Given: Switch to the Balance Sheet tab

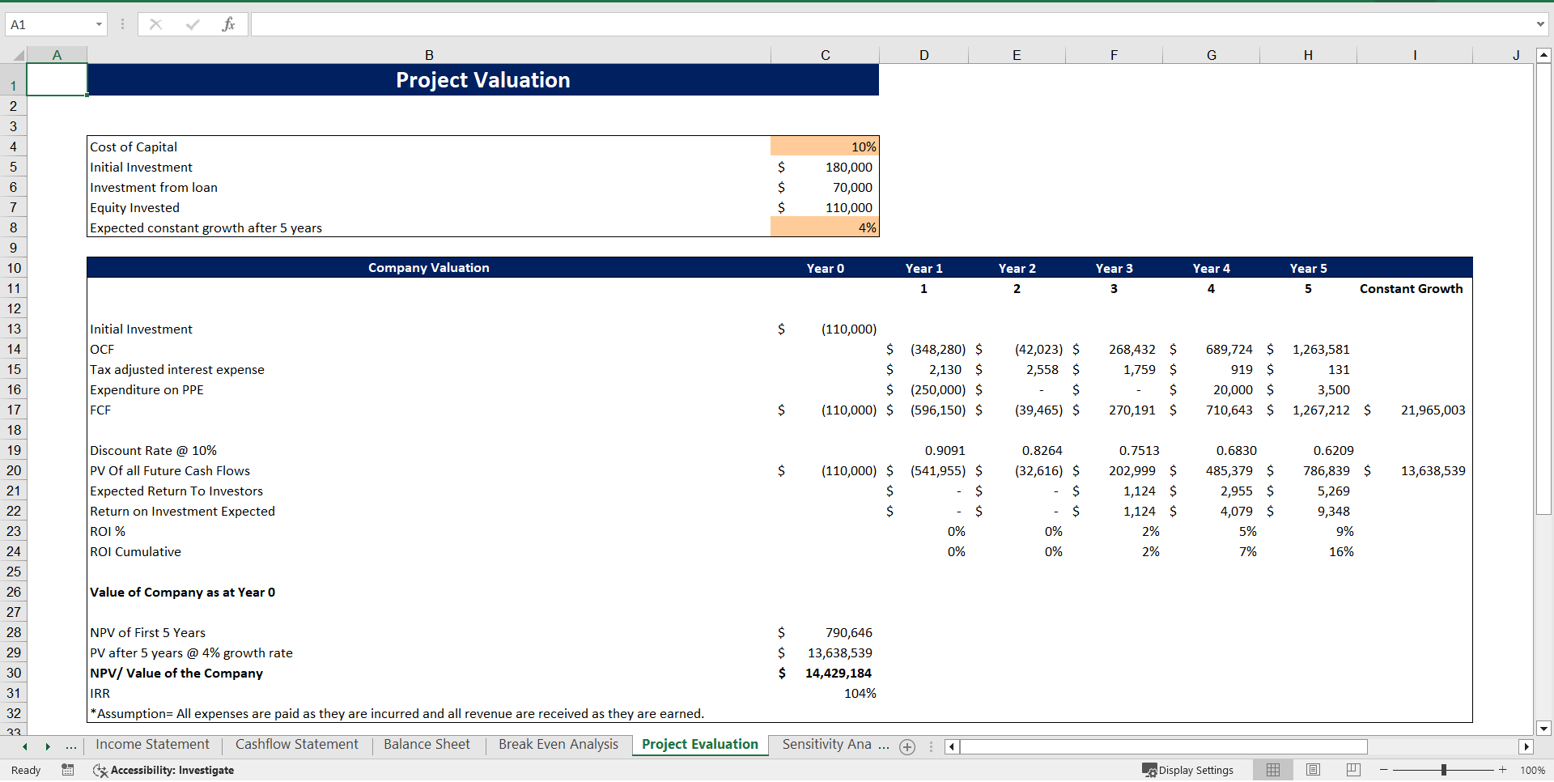Looking at the screenshot, I should click(x=427, y=745).
